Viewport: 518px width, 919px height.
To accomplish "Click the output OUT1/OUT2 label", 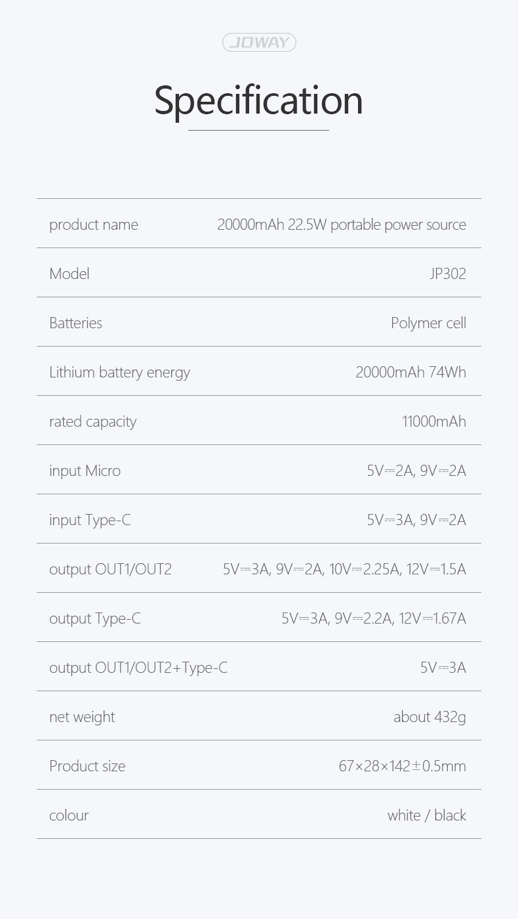I will [110, 569].
